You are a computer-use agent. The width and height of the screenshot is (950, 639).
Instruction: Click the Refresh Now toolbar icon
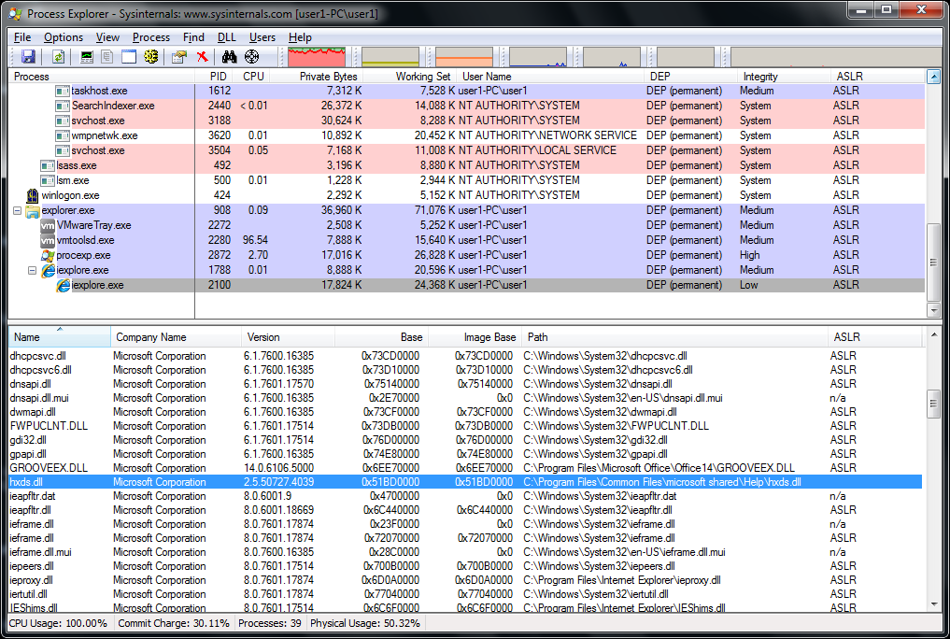(58, 57)
